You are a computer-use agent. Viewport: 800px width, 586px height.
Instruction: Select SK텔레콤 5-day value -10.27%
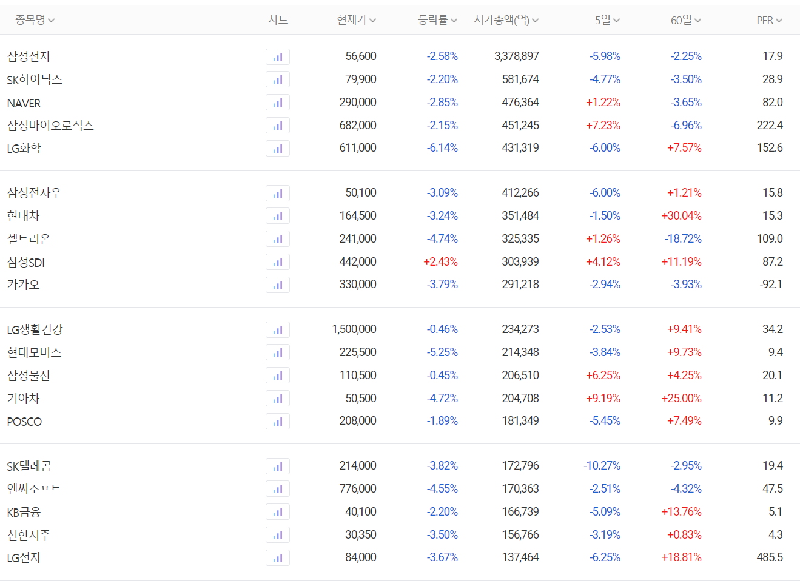pos(602,466)
